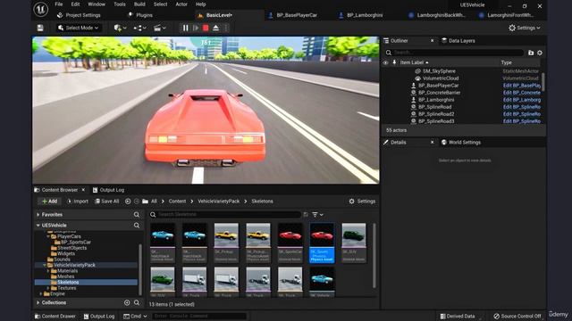This screenshot has width=572, height=321.
Task: Collapse the PlayerCars folder
Action: tap(48, 236)
